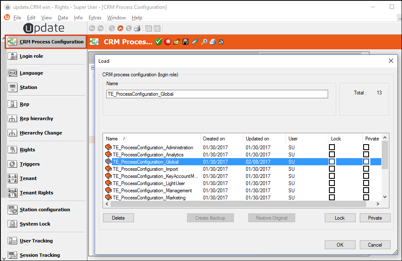The width and height of the screenshot is (402, 261).
Task: Click the Print icon in the top gray toolbar
Action: click(x=137, y=28)
